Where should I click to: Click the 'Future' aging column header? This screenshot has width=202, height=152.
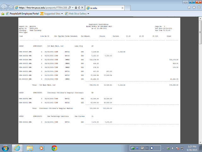pyautogui.click(x=102, y=36)
